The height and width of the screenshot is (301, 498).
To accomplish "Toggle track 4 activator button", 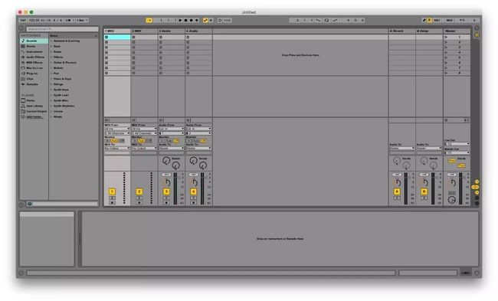I will [193, 191].
